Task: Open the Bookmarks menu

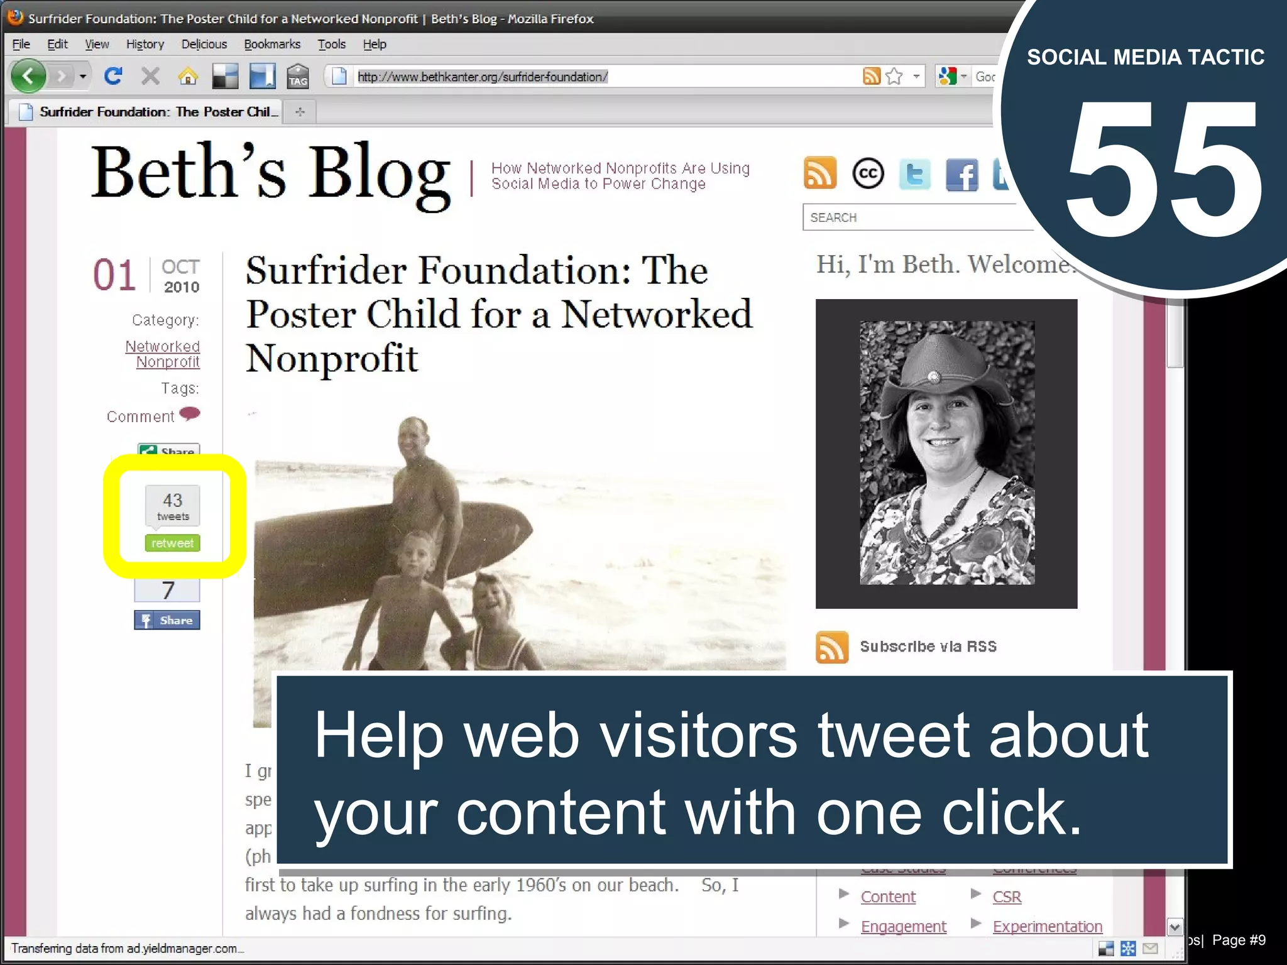Action: [272, 44]
